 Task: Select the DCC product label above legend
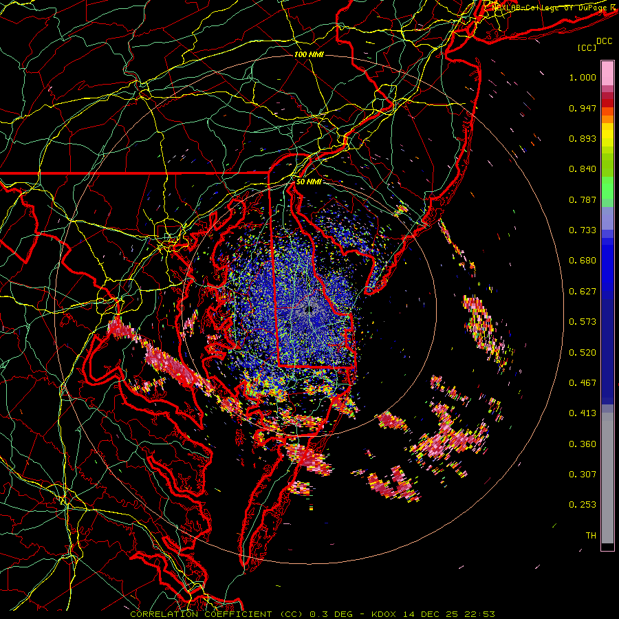coord(604,41)
